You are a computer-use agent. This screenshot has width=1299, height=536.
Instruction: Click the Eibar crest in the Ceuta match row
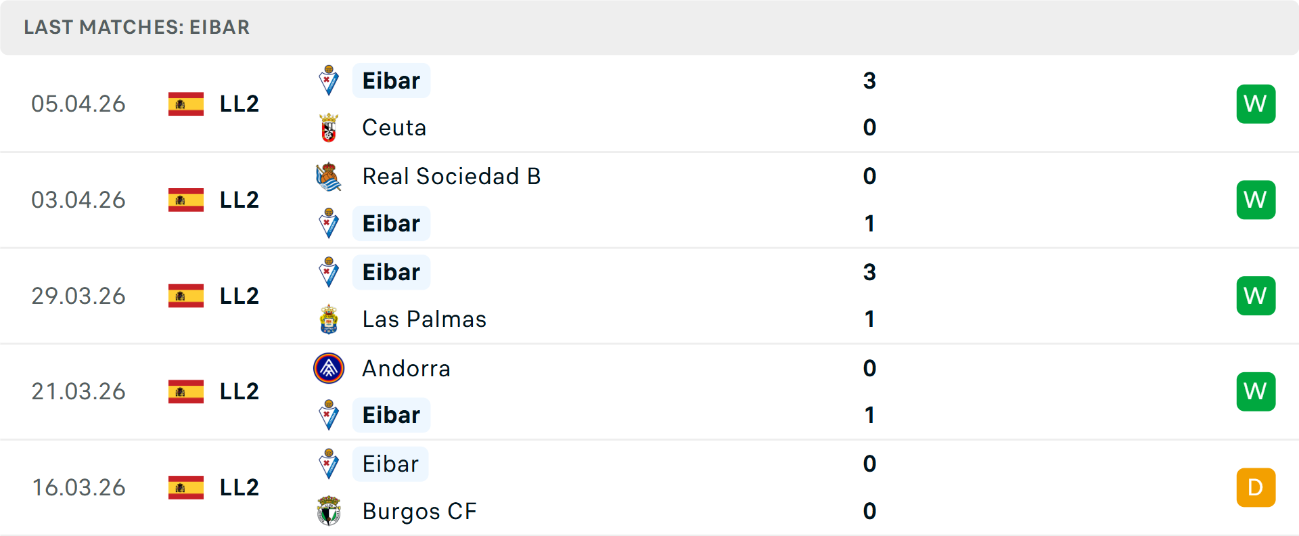point(329,81)
